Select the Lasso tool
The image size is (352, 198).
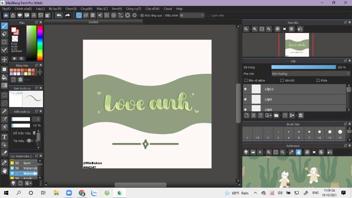tap(4, 103)
